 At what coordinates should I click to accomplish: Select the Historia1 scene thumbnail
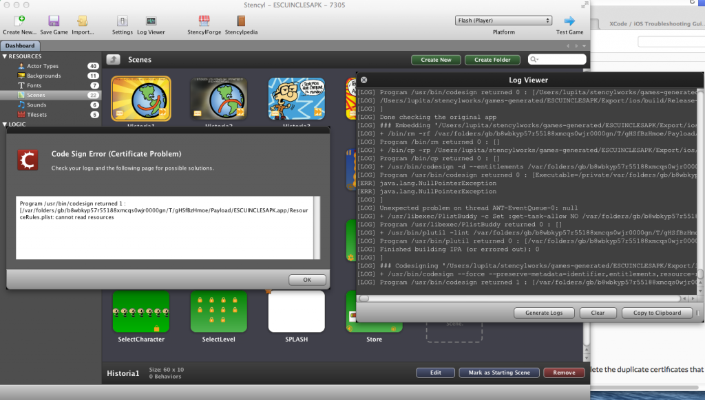click(141, 99)
